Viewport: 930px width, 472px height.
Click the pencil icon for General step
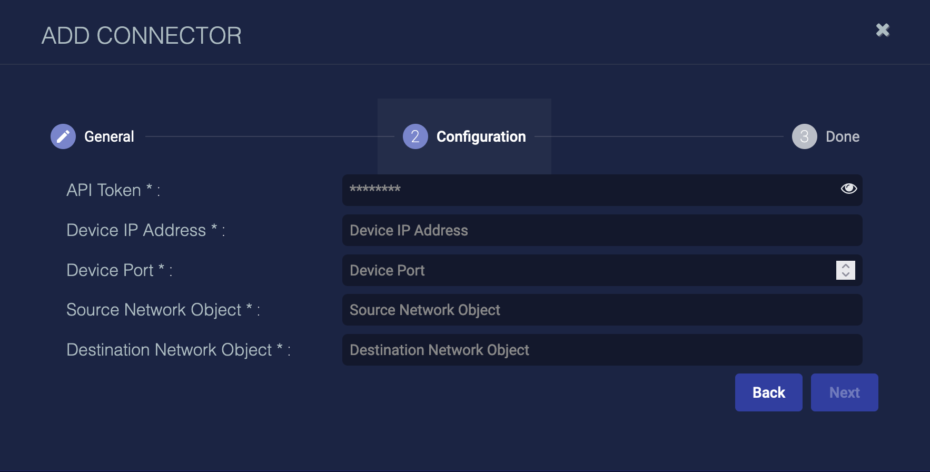(x=63, y=136)
